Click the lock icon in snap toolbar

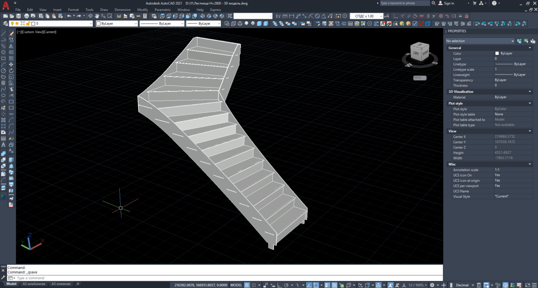coord(466,16)
